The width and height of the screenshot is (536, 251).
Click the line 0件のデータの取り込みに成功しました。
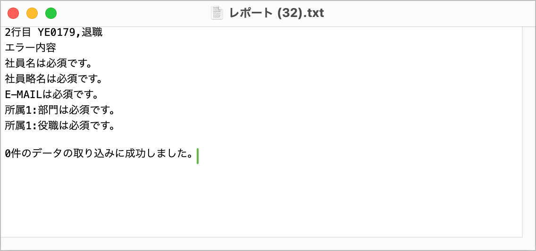(x=99, y=154)
